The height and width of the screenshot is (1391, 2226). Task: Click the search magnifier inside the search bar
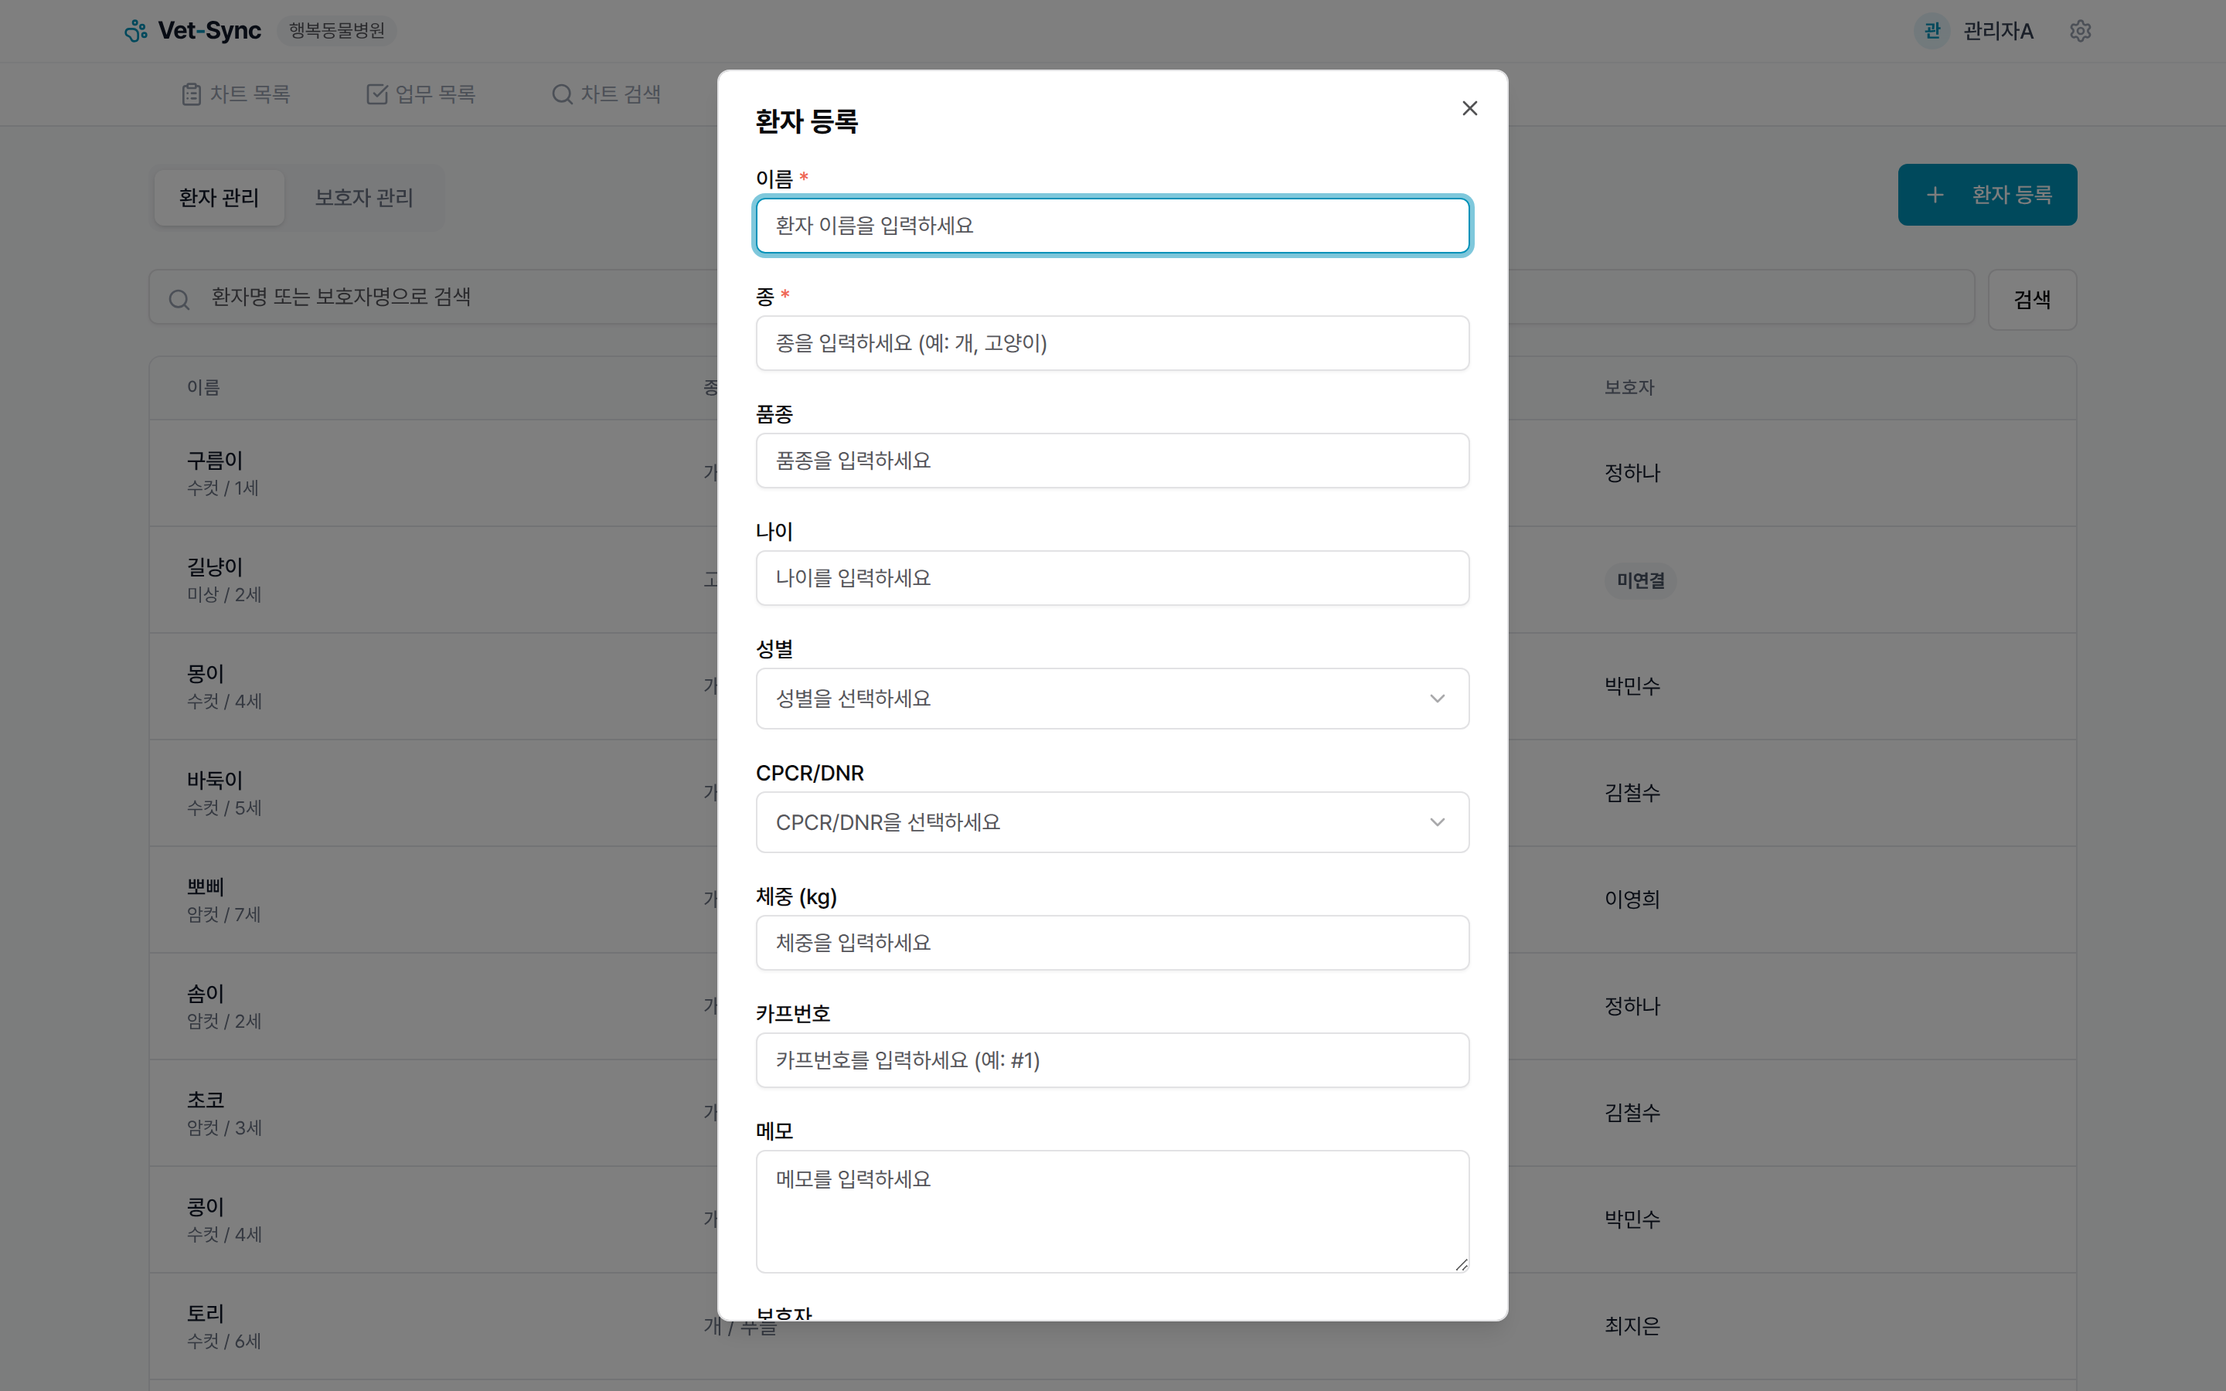coord(179,298)
